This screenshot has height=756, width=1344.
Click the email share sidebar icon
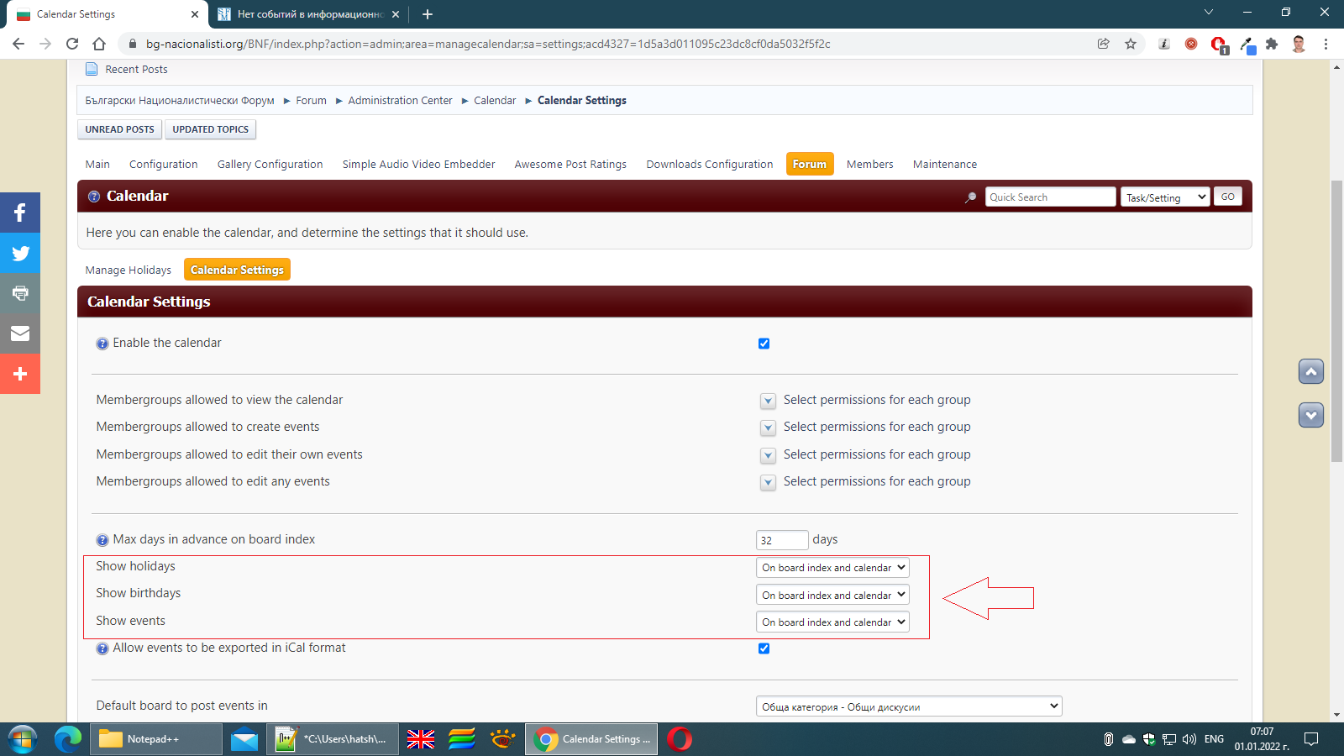[x=20, y=333]
